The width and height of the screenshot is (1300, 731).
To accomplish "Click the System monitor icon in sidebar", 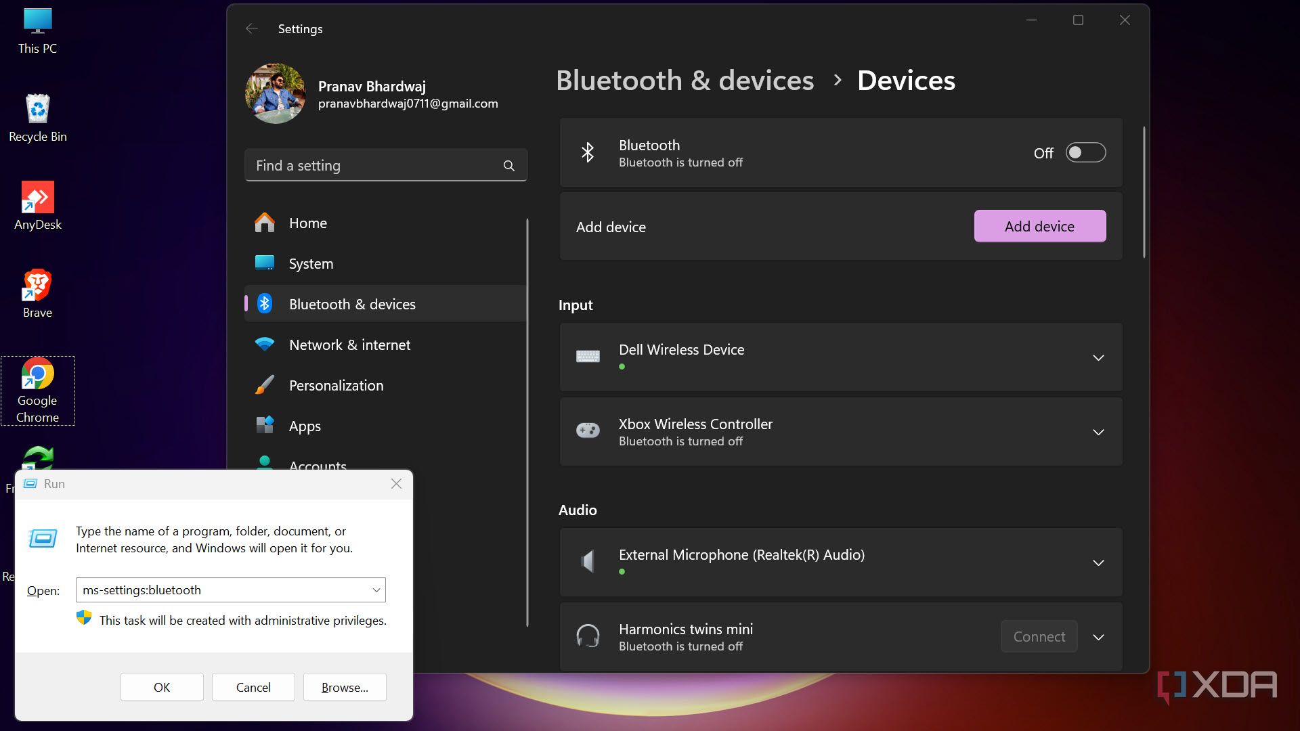I will click(265, 263).
